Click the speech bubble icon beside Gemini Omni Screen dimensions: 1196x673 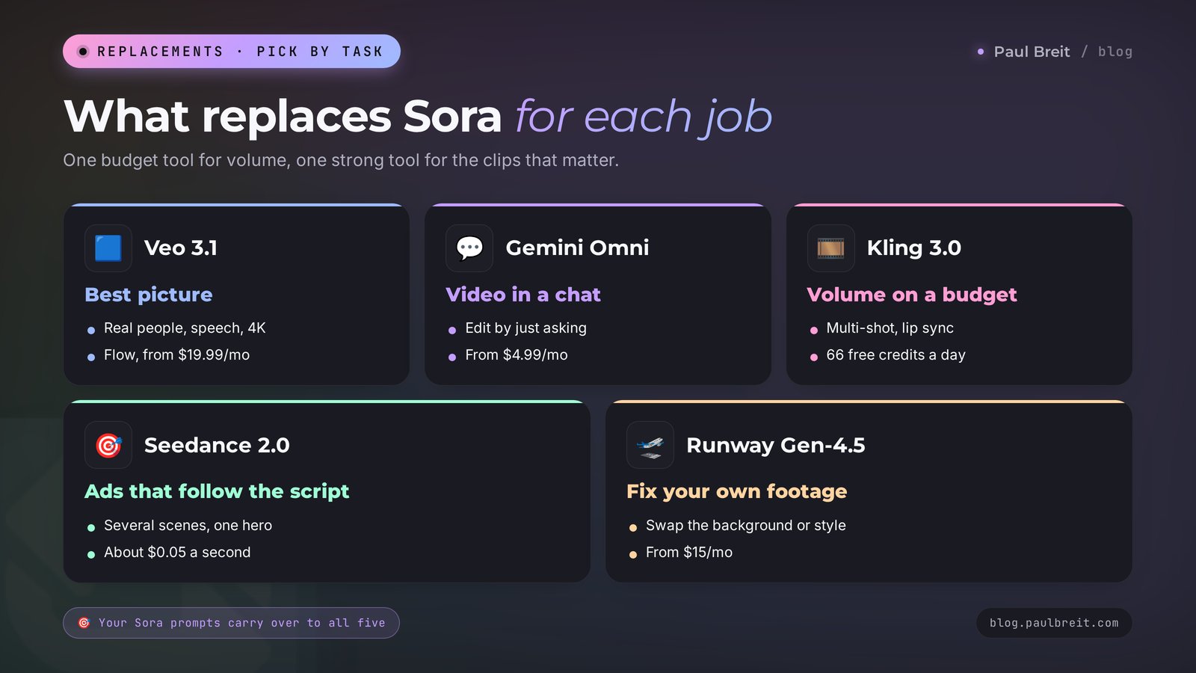(x=469, y=248)
